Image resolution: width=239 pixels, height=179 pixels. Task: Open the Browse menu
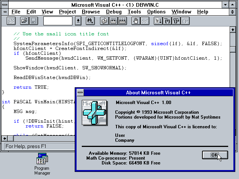click(91, 12)
